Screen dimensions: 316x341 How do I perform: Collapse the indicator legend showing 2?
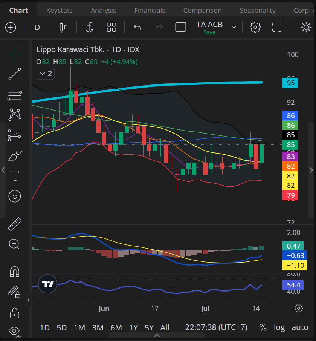click(x=46, y=74)
